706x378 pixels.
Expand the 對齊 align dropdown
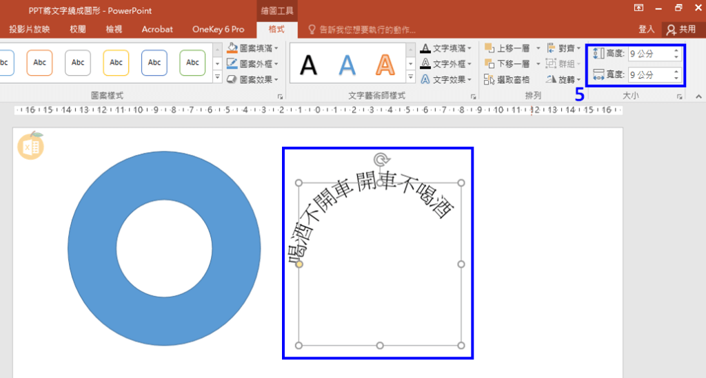[563, 48]
